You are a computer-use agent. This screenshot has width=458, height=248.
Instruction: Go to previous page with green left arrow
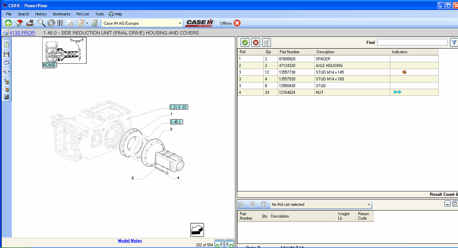click(x=219, y=244)
